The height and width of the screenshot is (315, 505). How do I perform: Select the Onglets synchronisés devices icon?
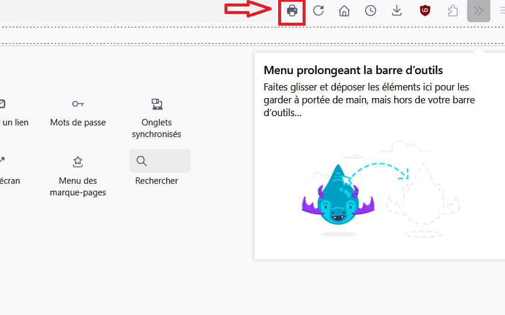tap(156, 104)
